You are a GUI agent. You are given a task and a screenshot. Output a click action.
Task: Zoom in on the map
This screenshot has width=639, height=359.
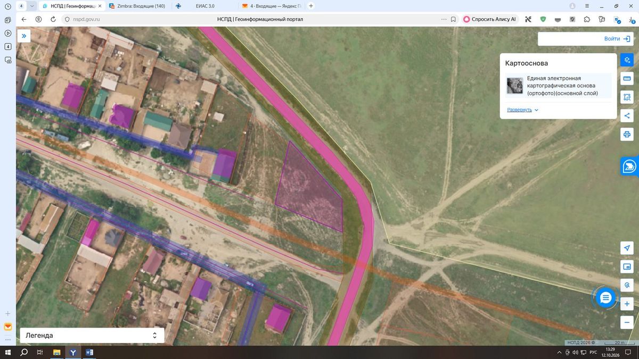627,304
